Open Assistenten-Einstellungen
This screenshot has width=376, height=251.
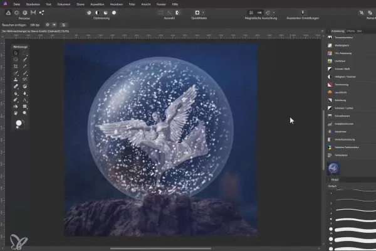pos(303,13)
